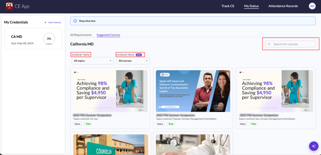Viewport: 321px width, 155px height.
Task: Click the magnifier icon in course search
Action: 269,44
